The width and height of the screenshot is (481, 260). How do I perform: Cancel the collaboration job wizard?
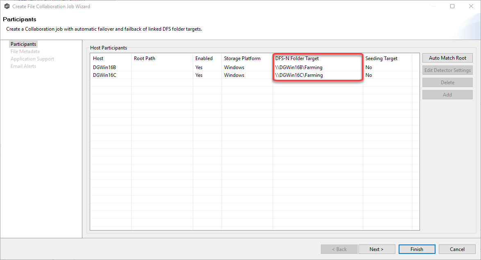(x=457, y=249)
